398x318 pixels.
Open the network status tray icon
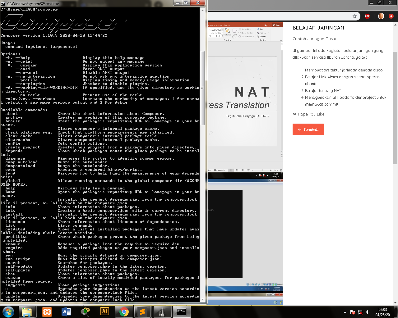point(360,312)
